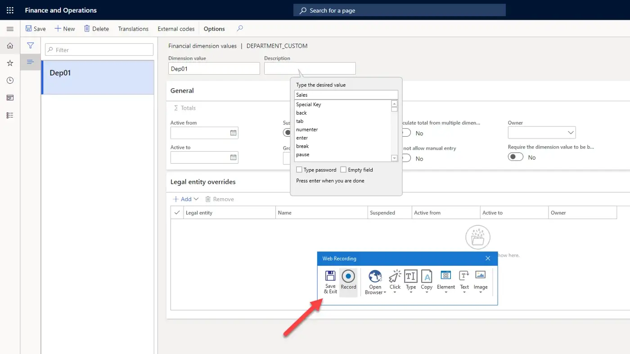The image size is (630, 354).
Task: Click the filter funnel icon
Action: [x=30, y=45]
